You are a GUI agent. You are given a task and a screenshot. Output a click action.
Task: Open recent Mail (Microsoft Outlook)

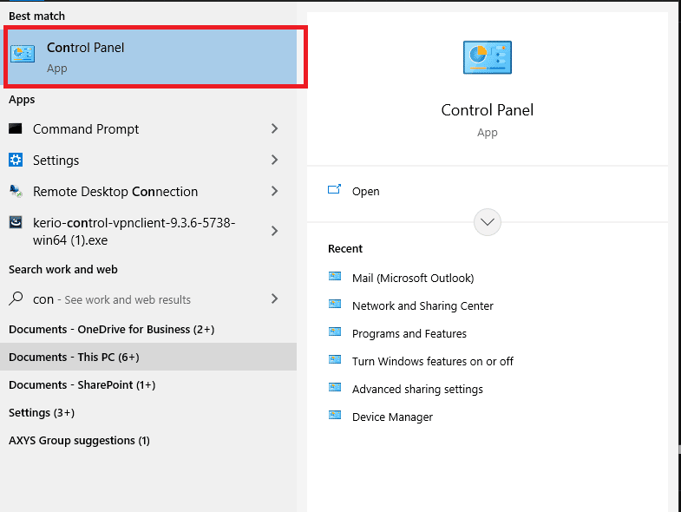[413, 279]
